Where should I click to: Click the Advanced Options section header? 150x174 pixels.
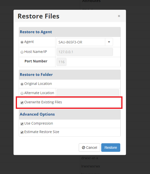(x=37, y=114)
